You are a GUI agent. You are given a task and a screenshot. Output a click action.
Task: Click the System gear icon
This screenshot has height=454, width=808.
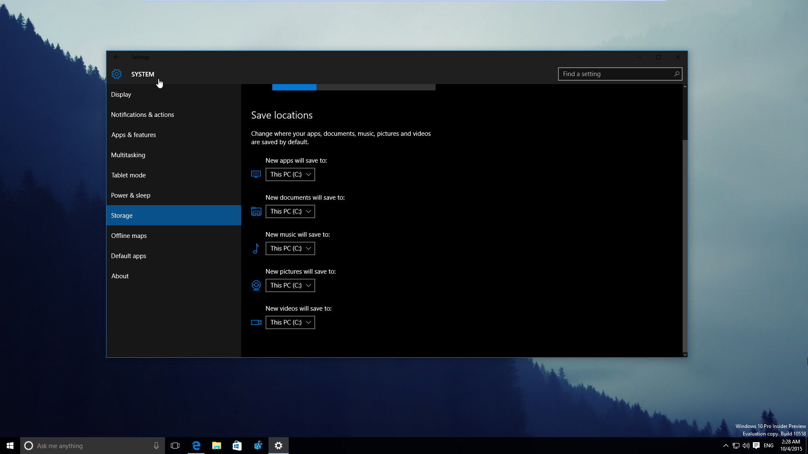point(117,74)
